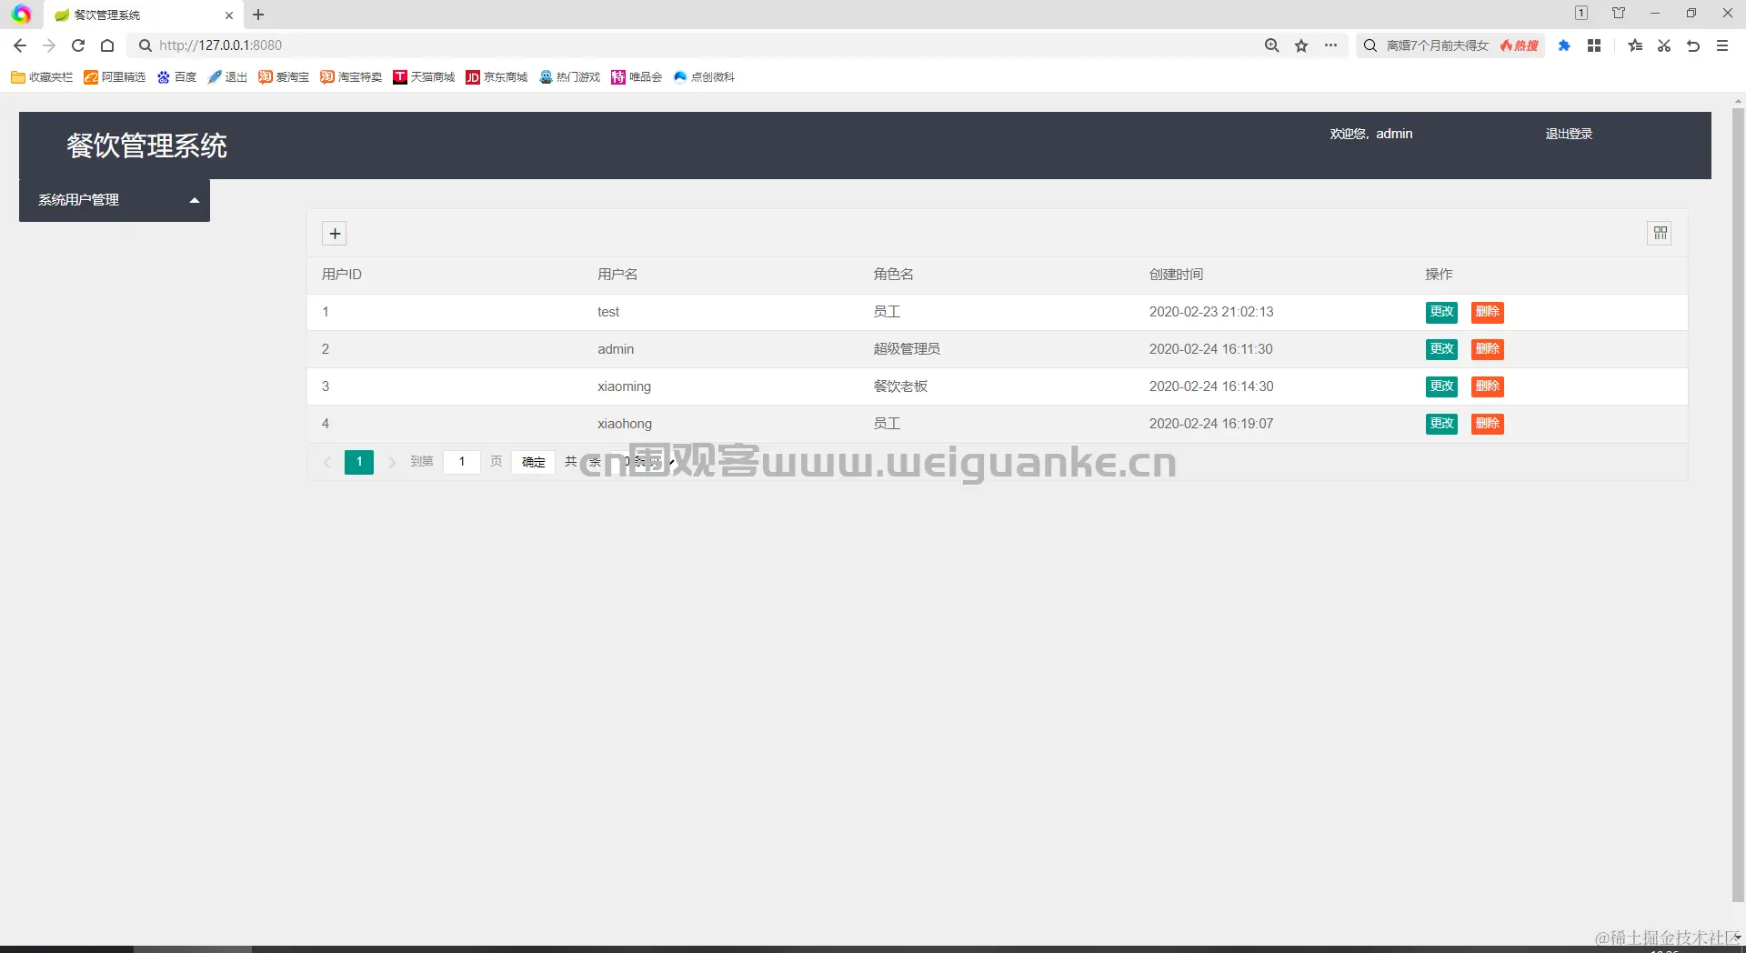
Task: Click the previous page arrow in pagination
Action: pyautogui.click(x=327, y=462)
